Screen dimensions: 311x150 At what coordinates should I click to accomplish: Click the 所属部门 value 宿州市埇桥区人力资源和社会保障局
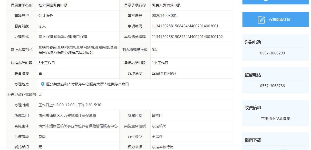pyautogui.click(x=67, y=116)
